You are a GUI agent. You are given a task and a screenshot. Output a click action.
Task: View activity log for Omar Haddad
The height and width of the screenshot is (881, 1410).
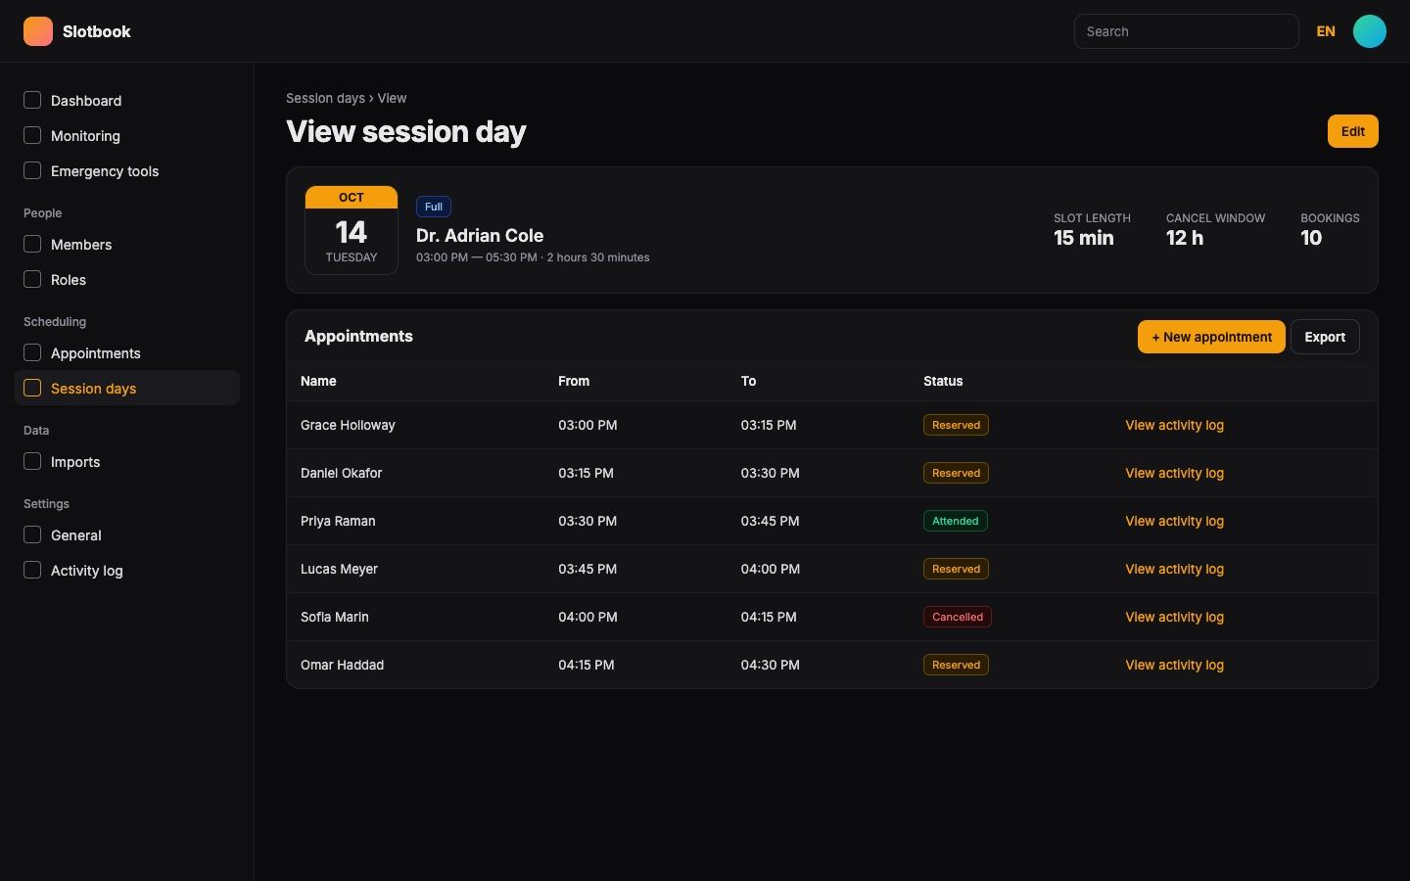pyautogui.click(x=1174, y=665)
